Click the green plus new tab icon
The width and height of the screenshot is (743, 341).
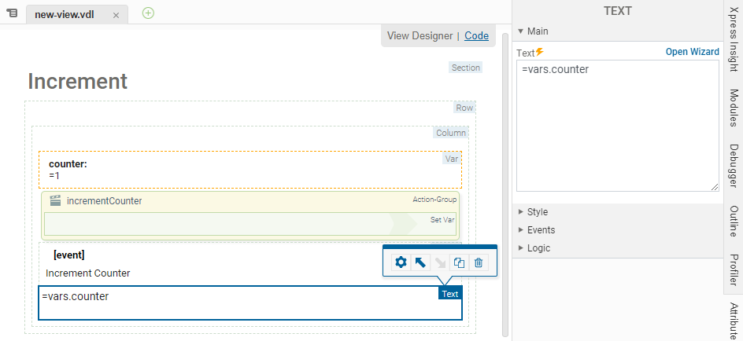pos(148,13)
